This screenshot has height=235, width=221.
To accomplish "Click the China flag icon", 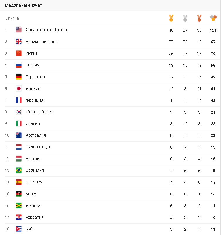I will 19,53.
